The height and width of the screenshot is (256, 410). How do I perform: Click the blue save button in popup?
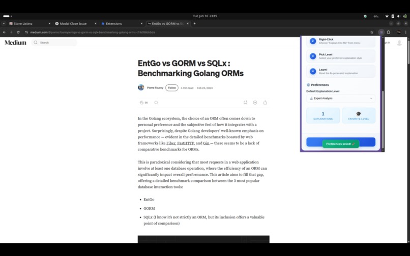tap(341, 142)
